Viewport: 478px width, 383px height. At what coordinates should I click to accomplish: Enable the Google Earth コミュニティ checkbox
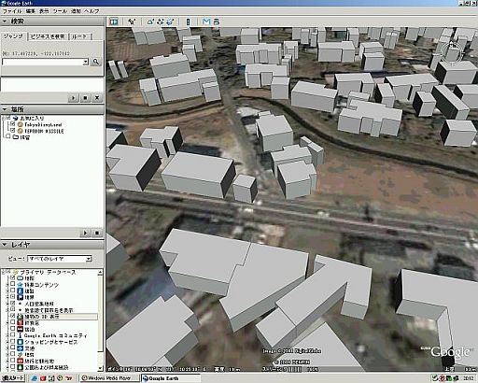click(12, 335)
